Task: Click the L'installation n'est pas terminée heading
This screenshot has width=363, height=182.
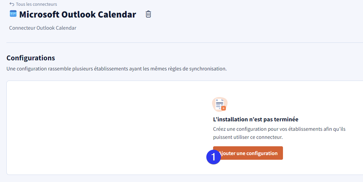Action: (256, 119)
